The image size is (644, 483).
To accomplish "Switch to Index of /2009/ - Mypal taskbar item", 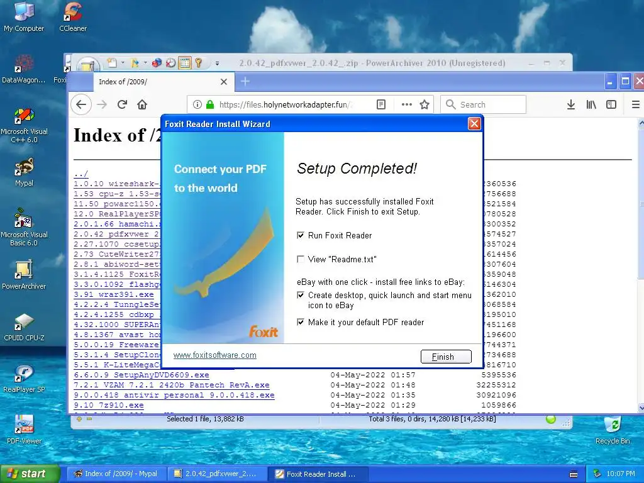I will [116, 474].
